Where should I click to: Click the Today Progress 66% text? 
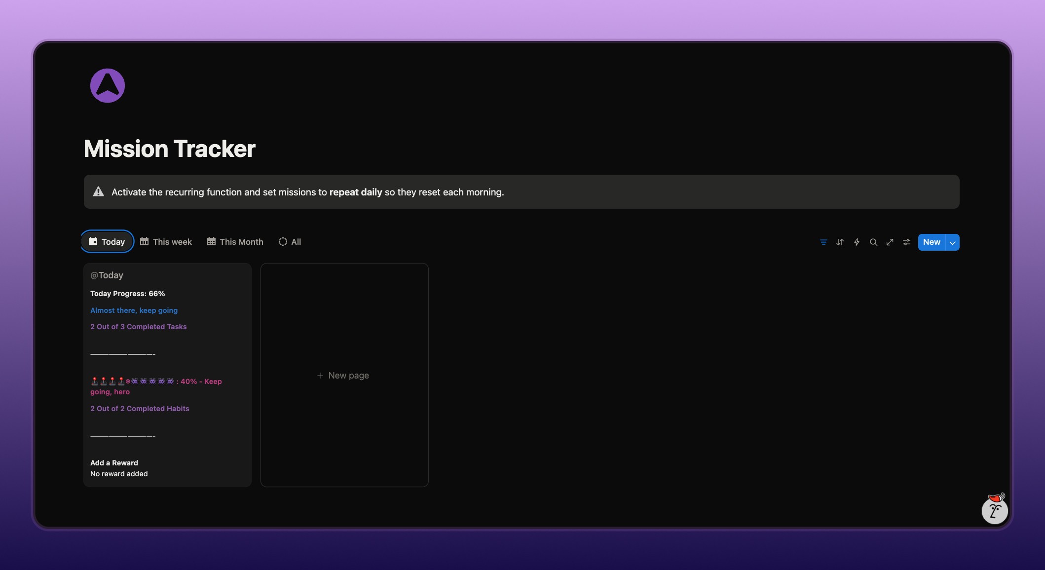[127, 294]
